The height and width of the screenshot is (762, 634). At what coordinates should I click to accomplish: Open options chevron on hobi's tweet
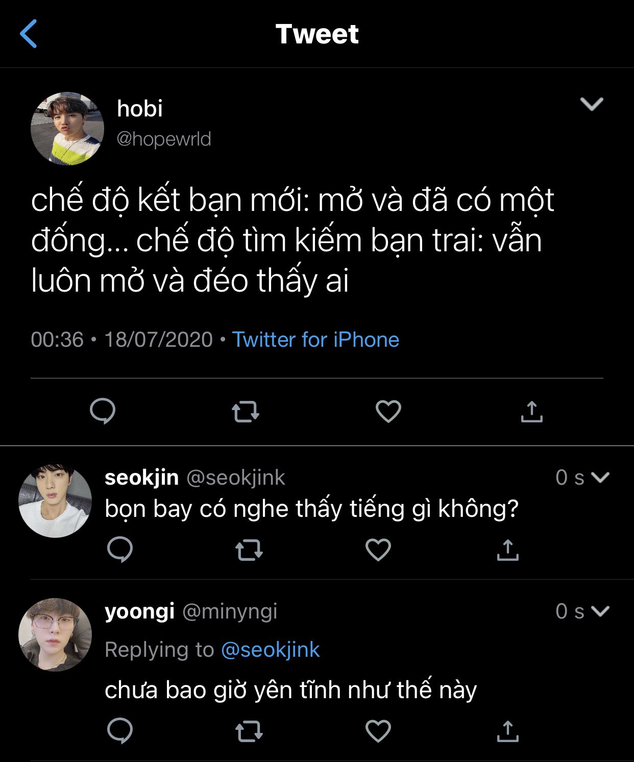click(x=592, y=104)
